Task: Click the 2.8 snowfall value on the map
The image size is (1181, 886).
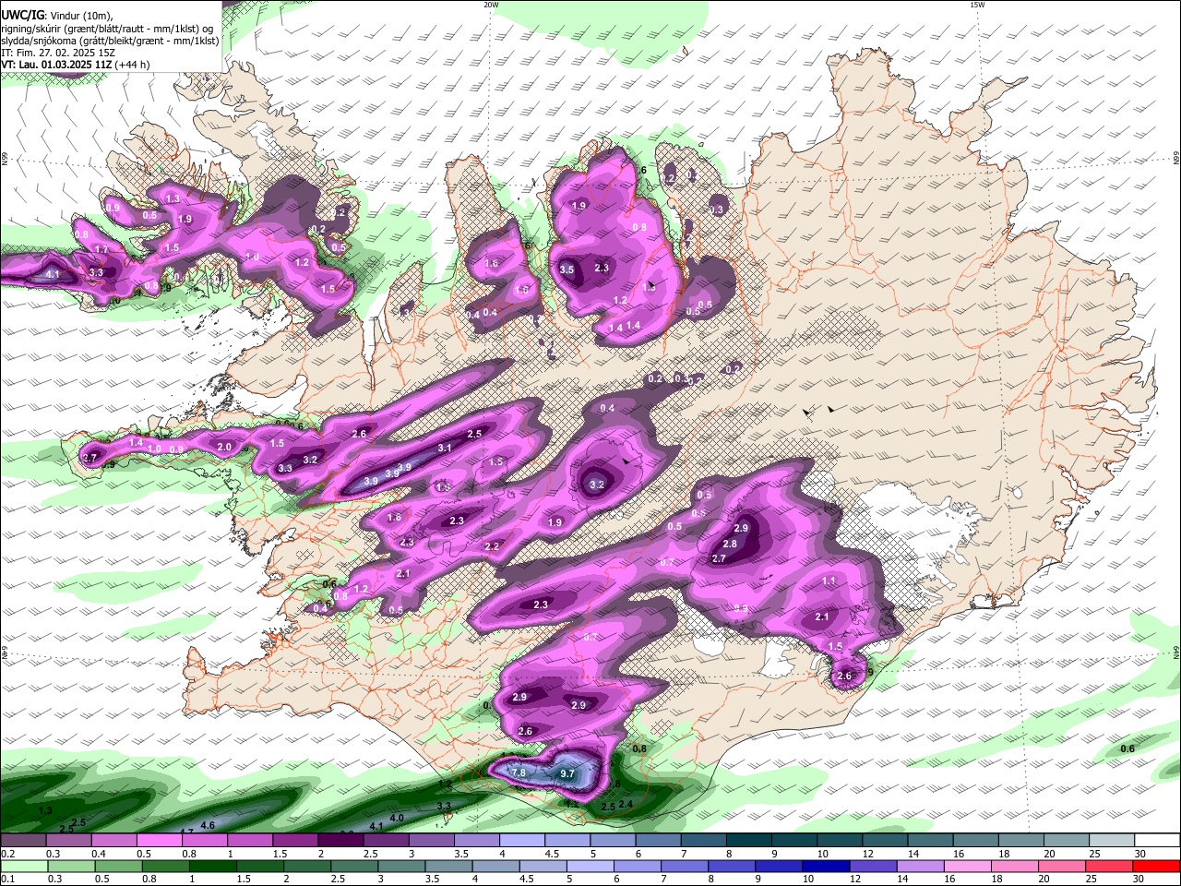Action: pyautogui.click(x=730, y=545)
